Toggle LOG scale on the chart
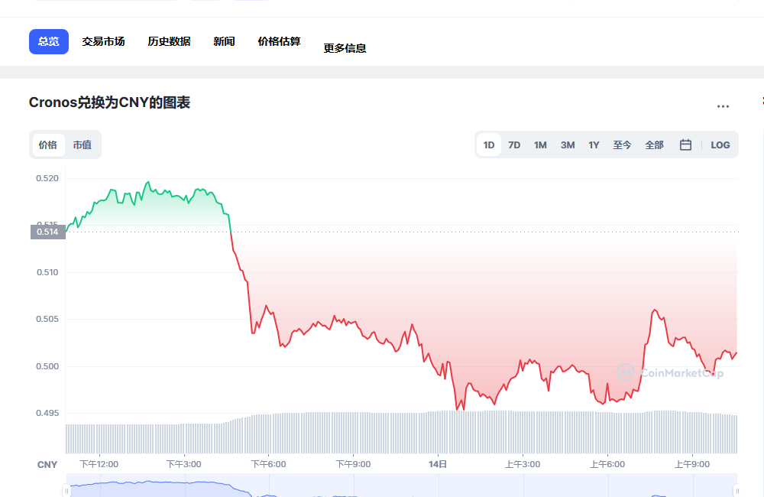 pos(720,145)
